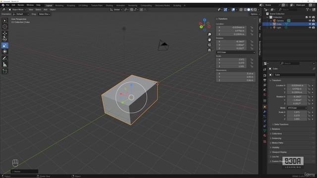Switch to the Modeling workspace tab
This screenshot has height=178, width=317.
click(59, 5)
